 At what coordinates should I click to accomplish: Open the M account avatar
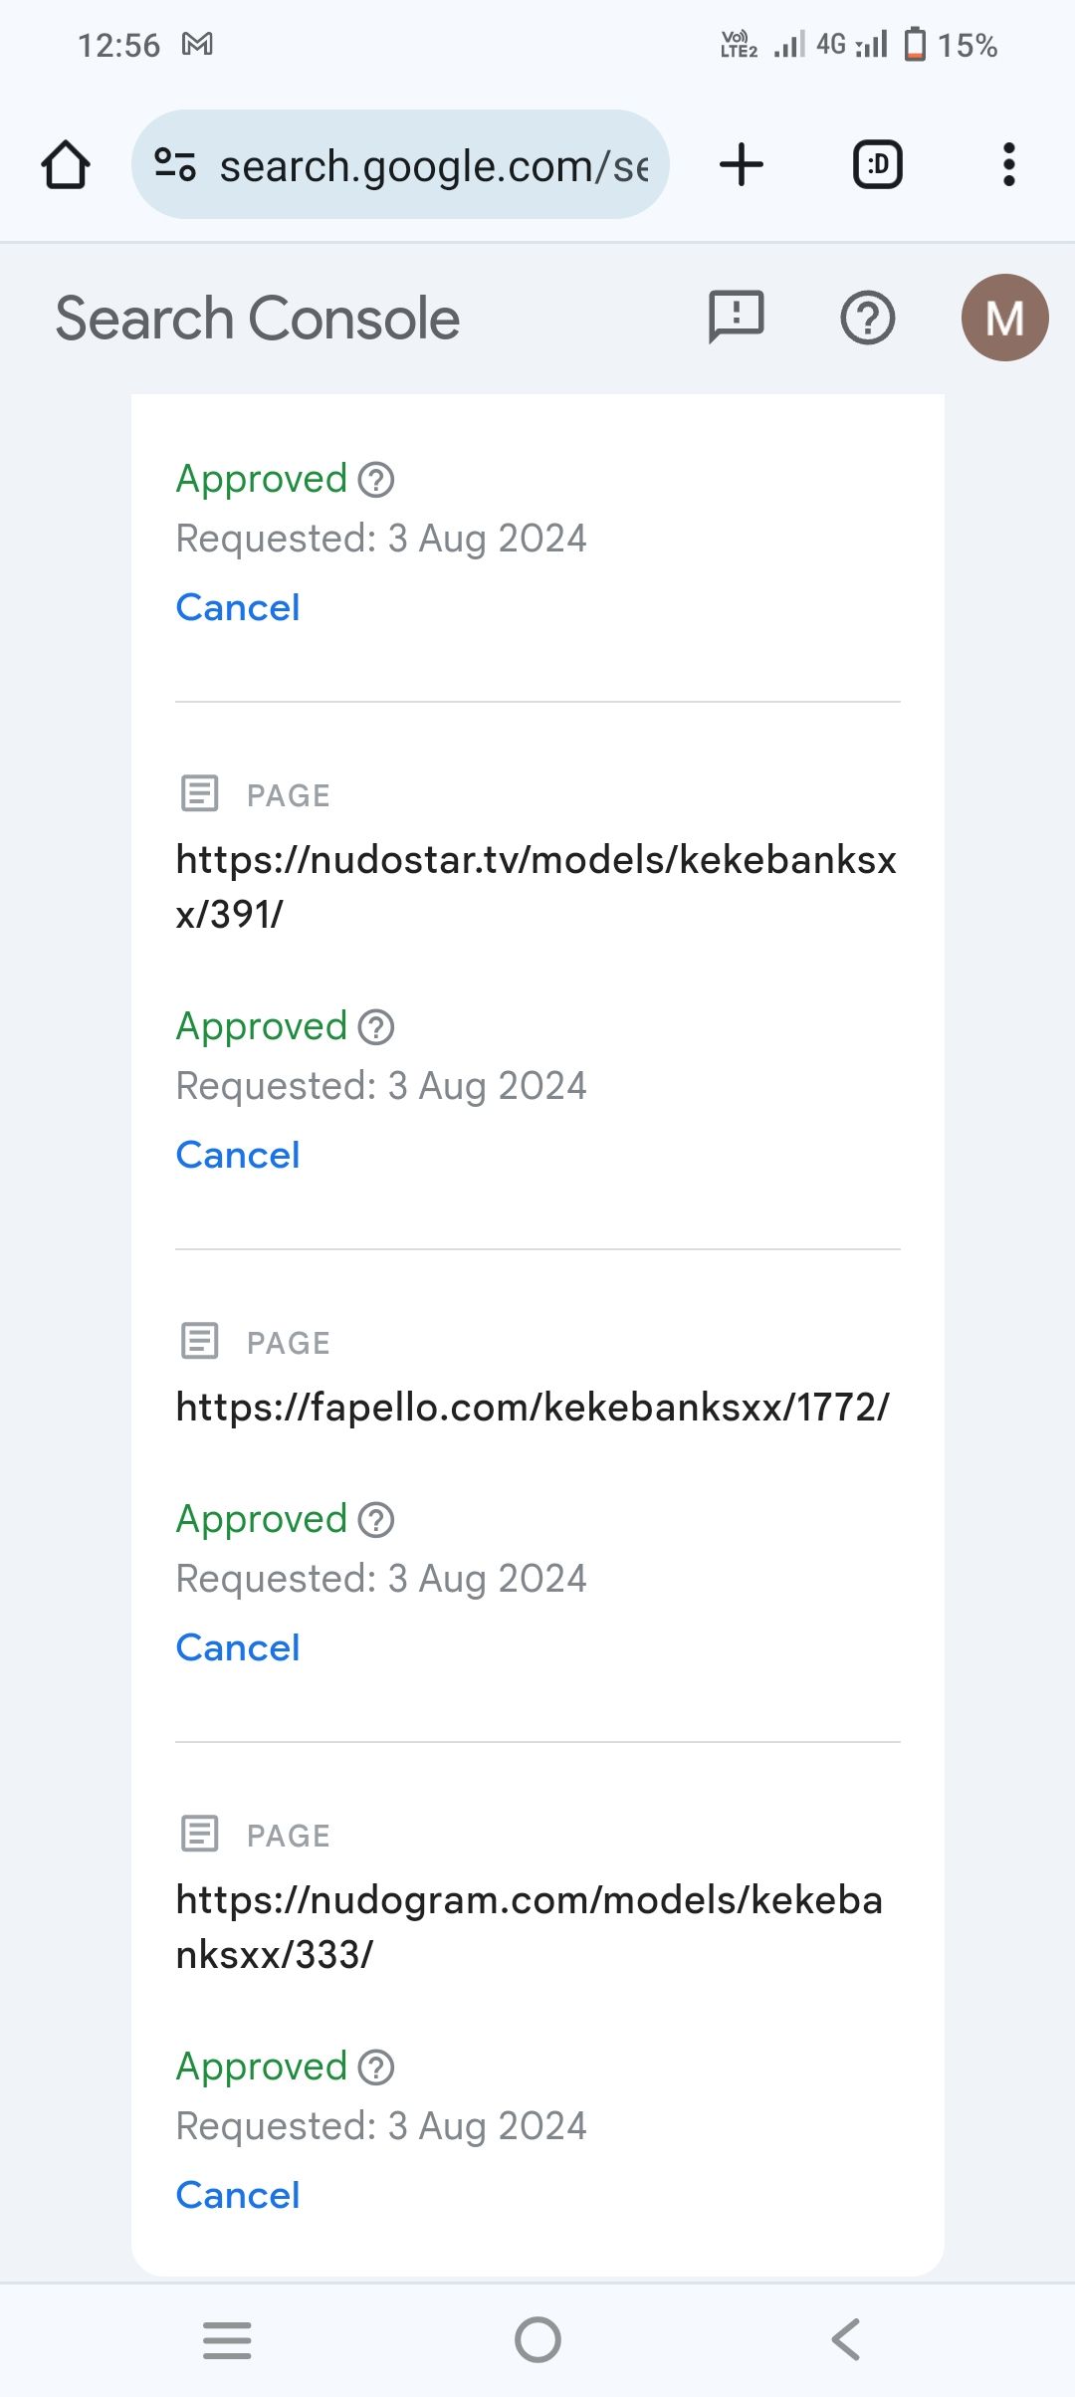pos(1004,318)
